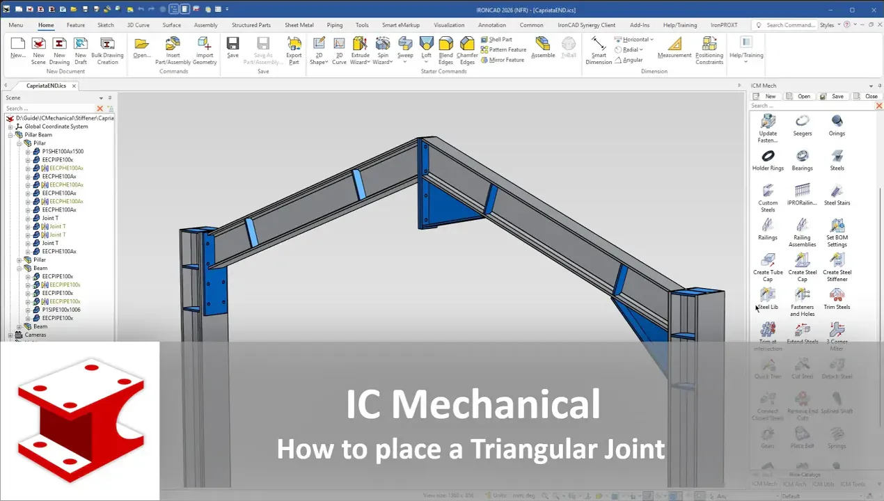
Task: Expand Global Coordinate System node
Action: 11,127
